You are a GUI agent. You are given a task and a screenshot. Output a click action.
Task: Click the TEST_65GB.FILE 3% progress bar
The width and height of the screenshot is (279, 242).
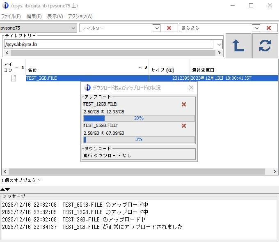pyautogui.click(x=139, y=140)
